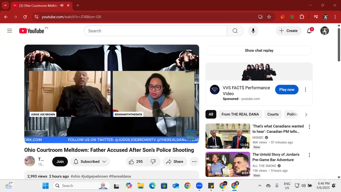Open volume control in system tray
The image size is (341, 192).
[303, 186]
